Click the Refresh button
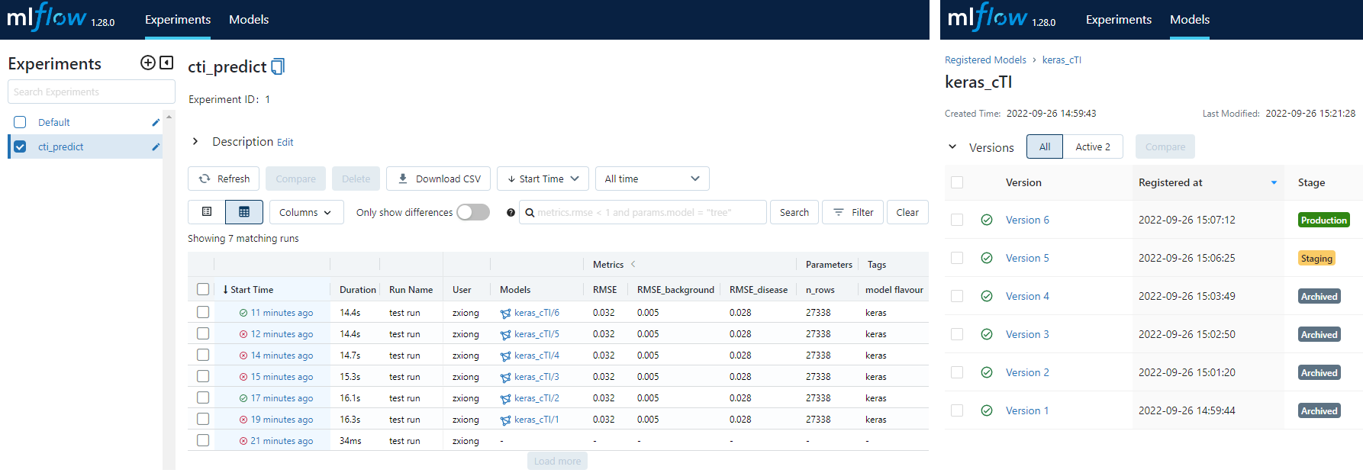The image size is (1363, 473). coord(224,179)
